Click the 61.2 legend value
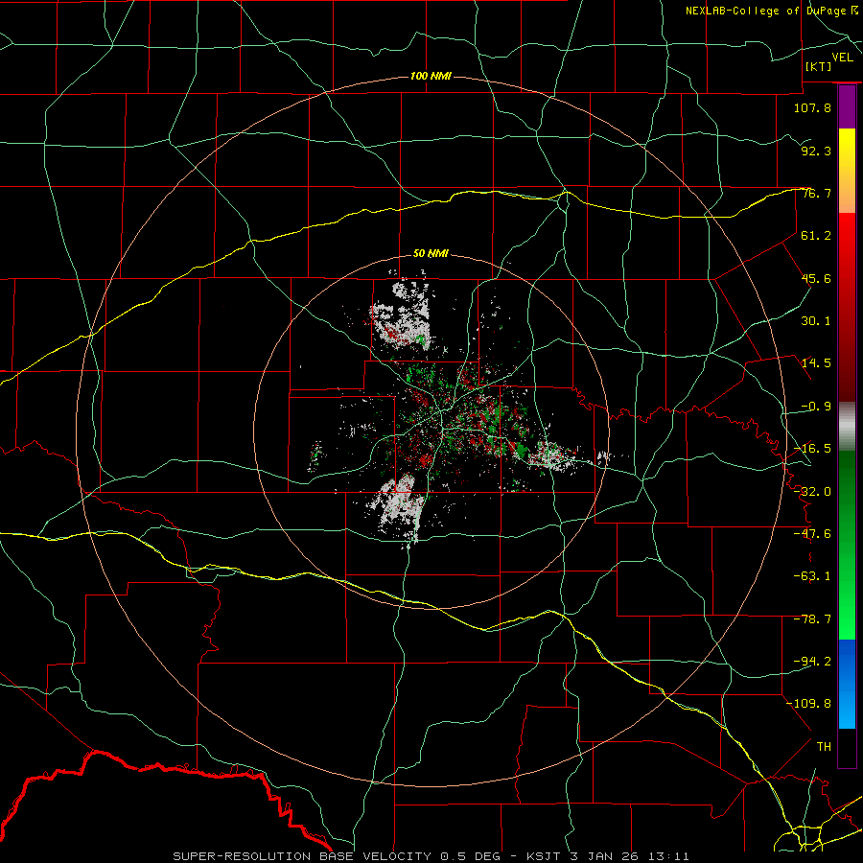The width and height of the screenshot is (863, 863). (x=816, y=236)
